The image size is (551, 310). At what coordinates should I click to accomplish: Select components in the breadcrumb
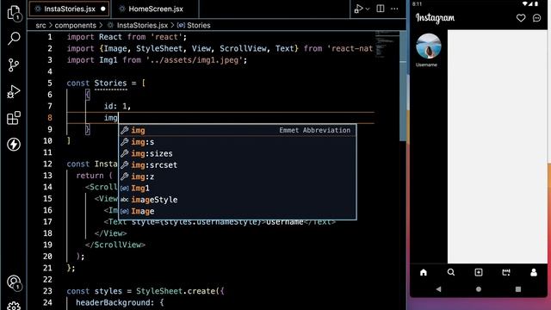[x=75, y=25]
